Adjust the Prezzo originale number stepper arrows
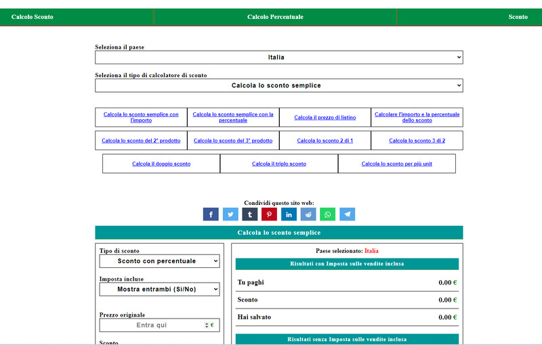542x345 pixels. [207, 325]
